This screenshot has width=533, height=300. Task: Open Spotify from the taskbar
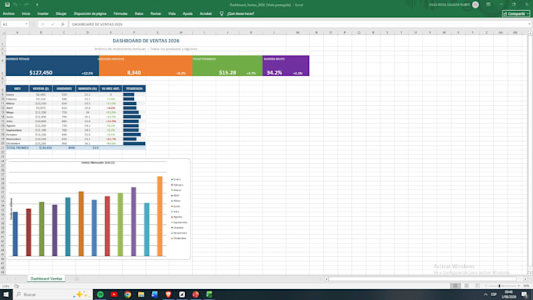[x=100, y=295]
